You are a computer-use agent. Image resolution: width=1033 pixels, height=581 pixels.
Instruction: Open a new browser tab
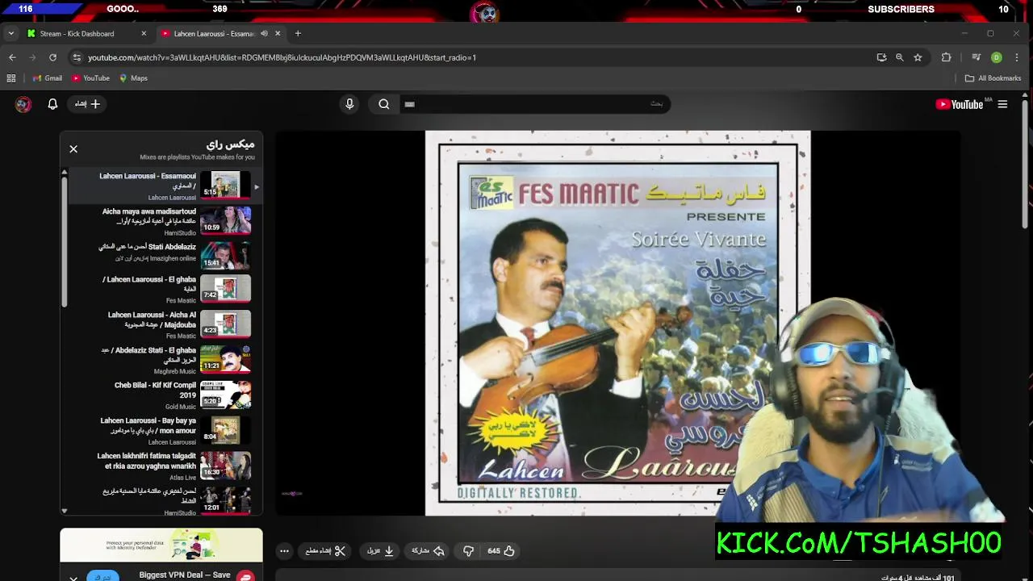298,33
